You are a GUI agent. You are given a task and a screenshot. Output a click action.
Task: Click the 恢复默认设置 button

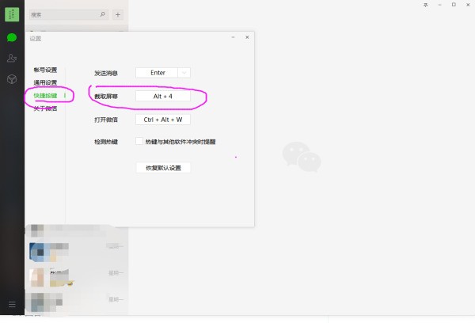tap(163, 168)
